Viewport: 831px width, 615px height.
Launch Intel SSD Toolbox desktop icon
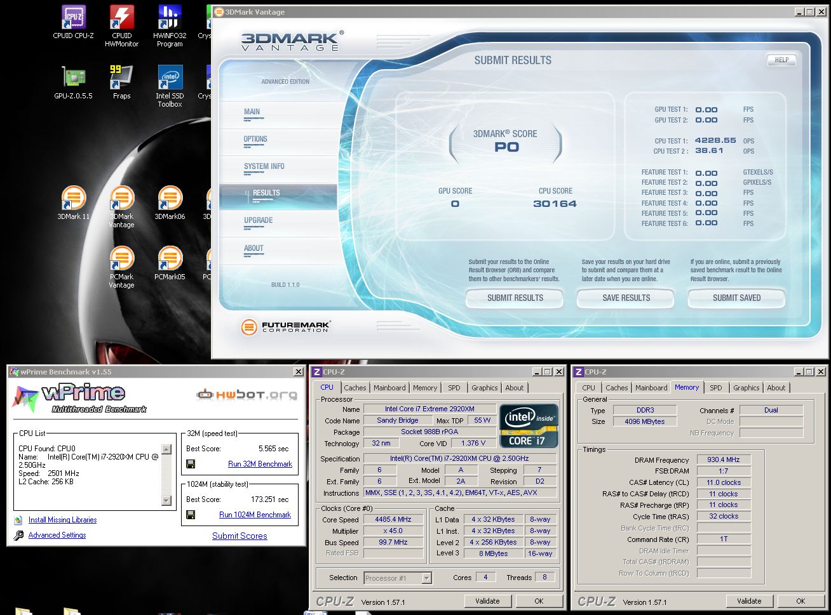click(x=170, y=86)
